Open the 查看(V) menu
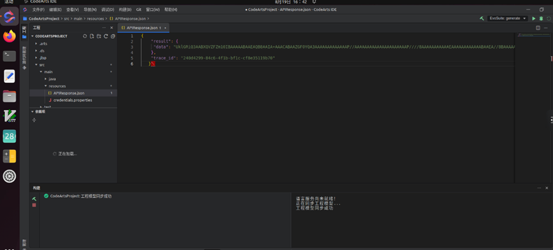Viewport: 553px width, 250px height. point(73,10)
